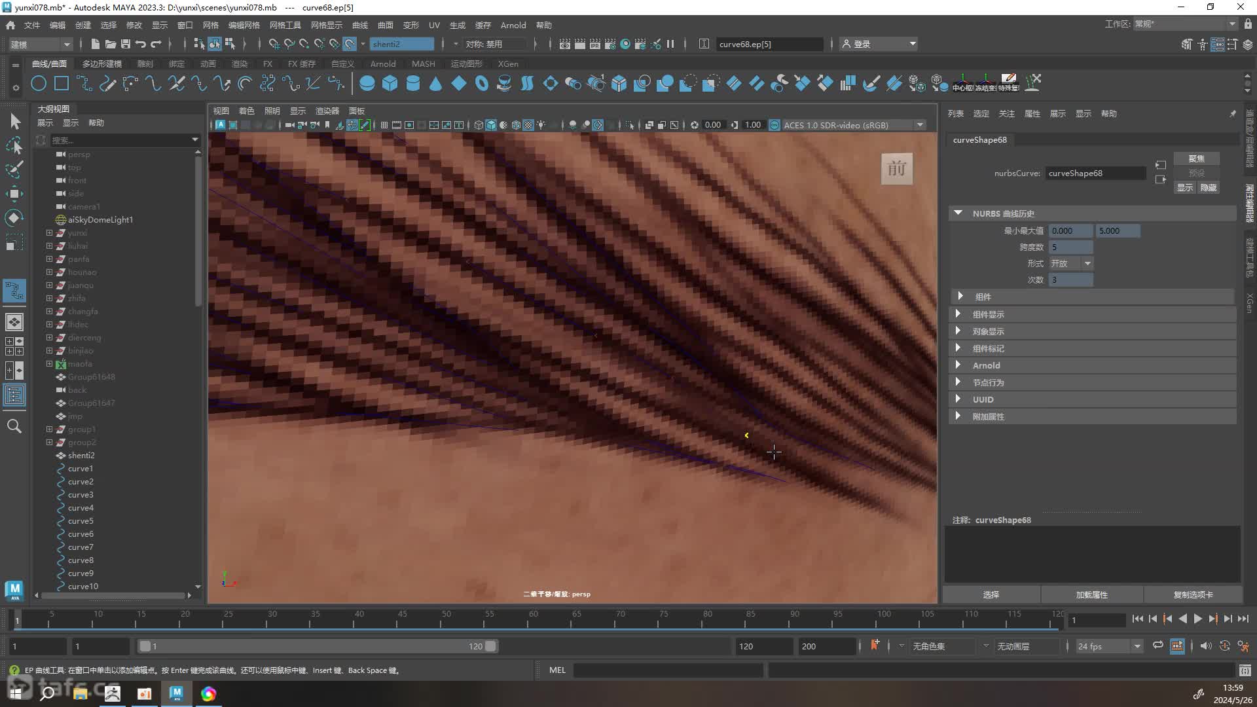Open the menu set dropdown showing 建模
This screenshot has width=1257, height=707.
click(41, 44)
